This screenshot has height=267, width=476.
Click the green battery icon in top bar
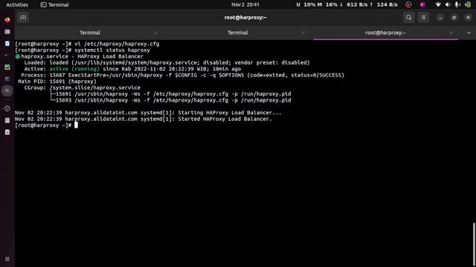(468, 4)
